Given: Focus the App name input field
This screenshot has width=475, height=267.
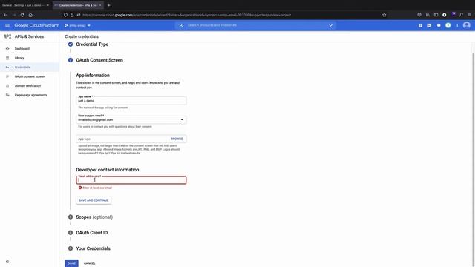Looking at the screenshot, I should [x=131, y=101].
